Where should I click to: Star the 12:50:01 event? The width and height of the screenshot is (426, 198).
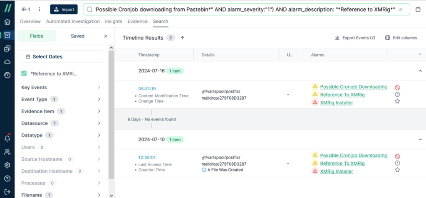click(397, 170)
